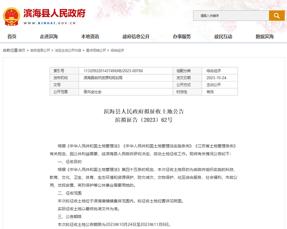The width and height of the screenshot is (287, 229).
Task: Click the 滨海县人民政府 site title
Action: point(54,13)
